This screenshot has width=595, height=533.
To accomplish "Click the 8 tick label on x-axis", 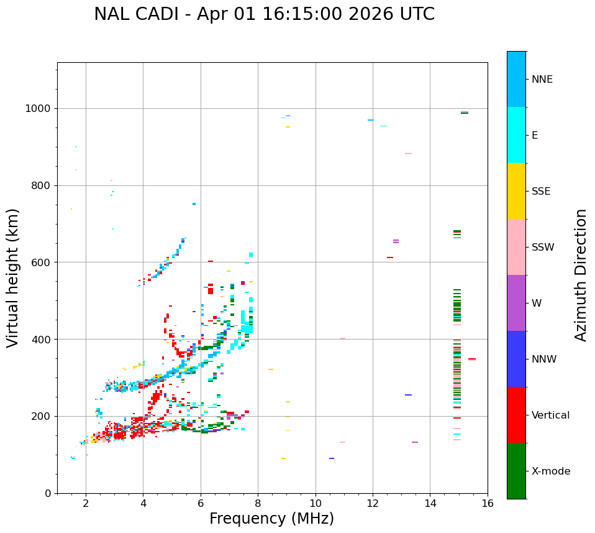I will (x=258, y=503).
